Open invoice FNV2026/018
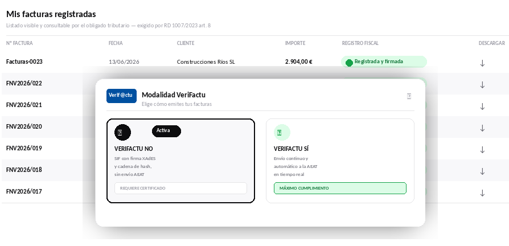This screenshot has width=509, height=246. (x=24, y=170)
